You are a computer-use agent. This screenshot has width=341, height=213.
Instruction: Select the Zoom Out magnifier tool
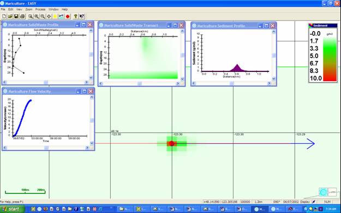click(x=43, y=16)
